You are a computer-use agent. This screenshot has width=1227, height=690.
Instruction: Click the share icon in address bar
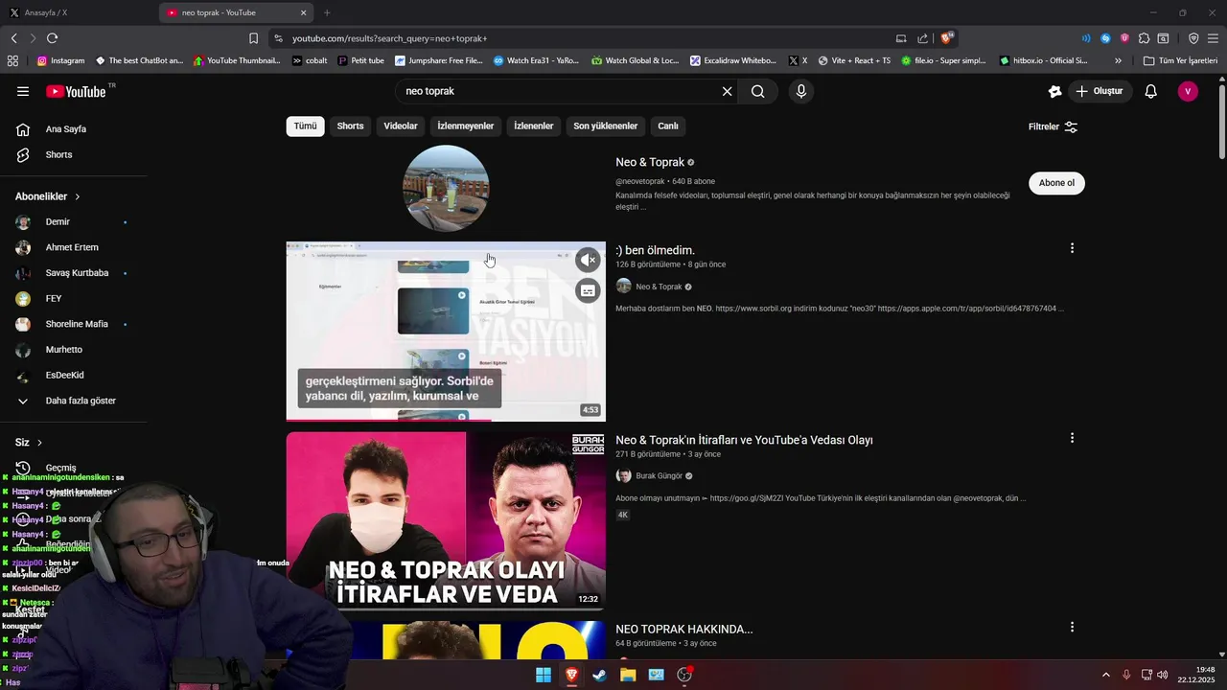922,38
